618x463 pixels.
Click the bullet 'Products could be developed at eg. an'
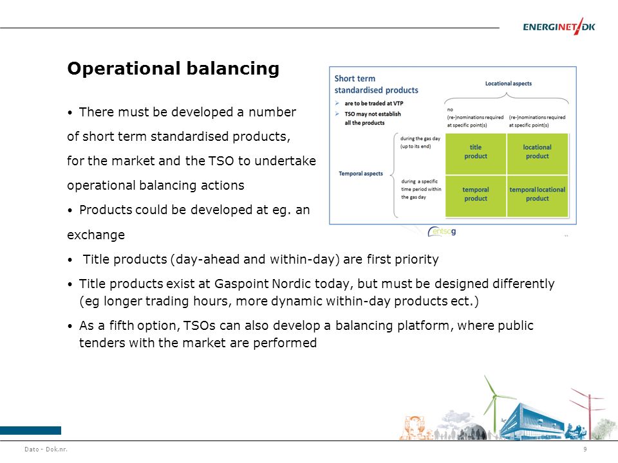click(x=189, y=210)
